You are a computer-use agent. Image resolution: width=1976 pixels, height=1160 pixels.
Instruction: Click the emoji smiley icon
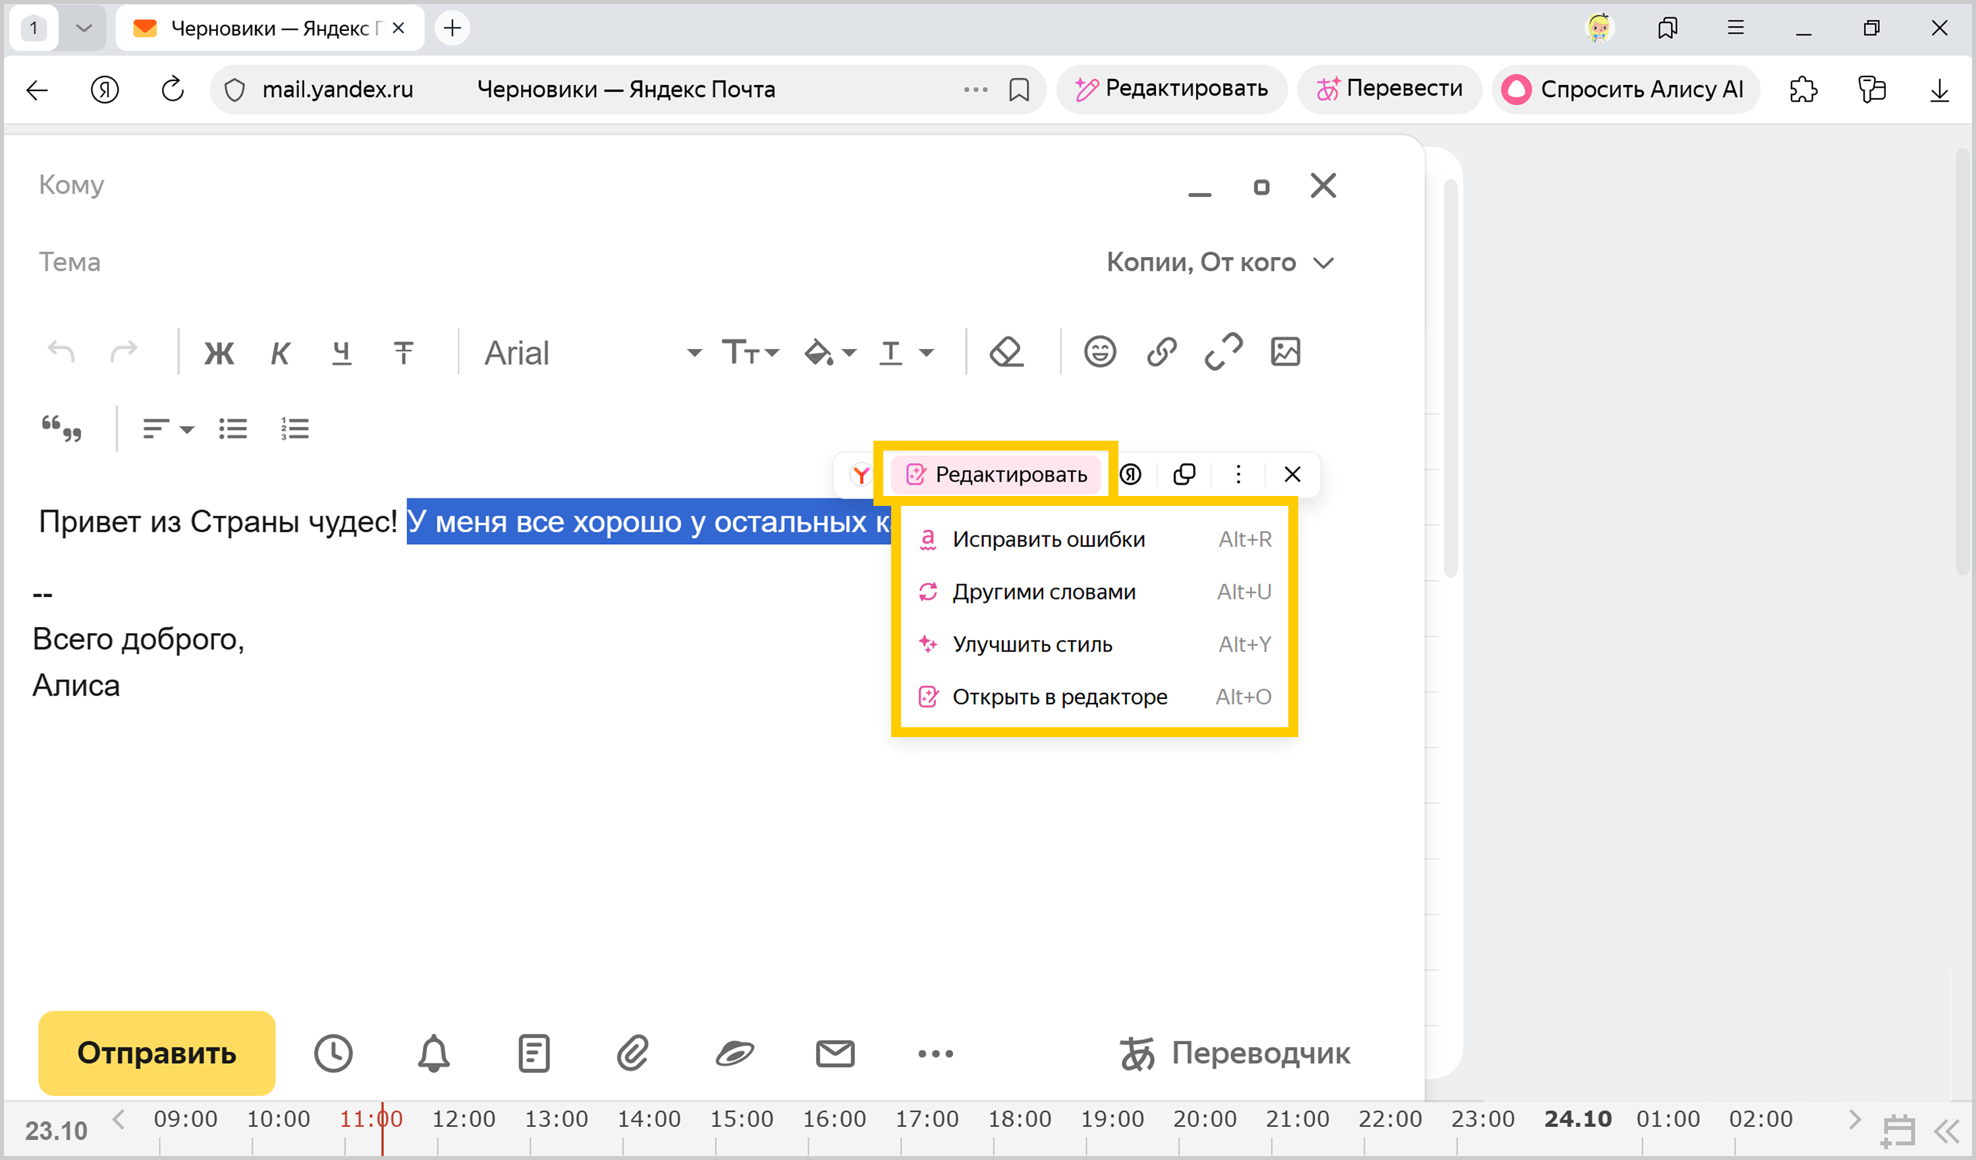tap(1099, 352)
